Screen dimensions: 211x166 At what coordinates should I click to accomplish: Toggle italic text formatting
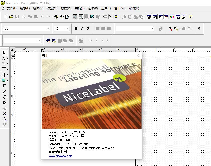click(x=82, y=28)
